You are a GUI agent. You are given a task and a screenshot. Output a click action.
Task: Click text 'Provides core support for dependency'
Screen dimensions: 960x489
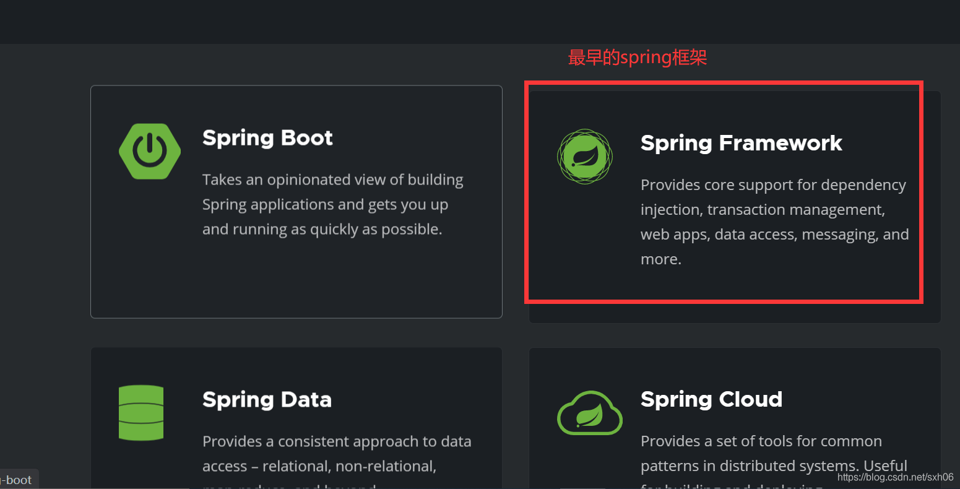pos(774,185)
